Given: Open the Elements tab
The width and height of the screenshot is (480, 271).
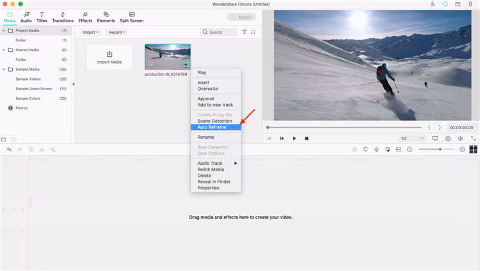Looking at the screenshot, I should click(x=106, y=17).
